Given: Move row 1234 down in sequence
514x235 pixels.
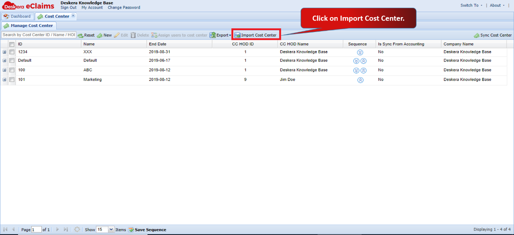Looking at the screenshot, I should pyautogui.click(x=360, y=53).
